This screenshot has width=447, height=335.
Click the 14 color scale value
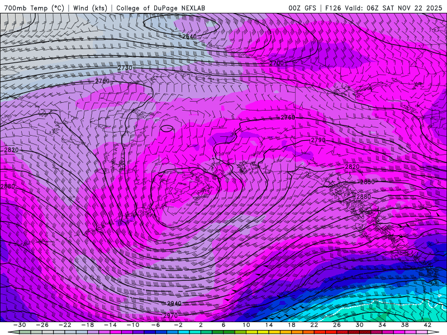coord(269,325)
